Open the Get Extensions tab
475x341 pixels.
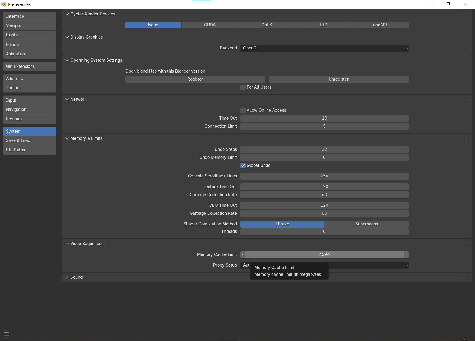click(x=30, y=66)
